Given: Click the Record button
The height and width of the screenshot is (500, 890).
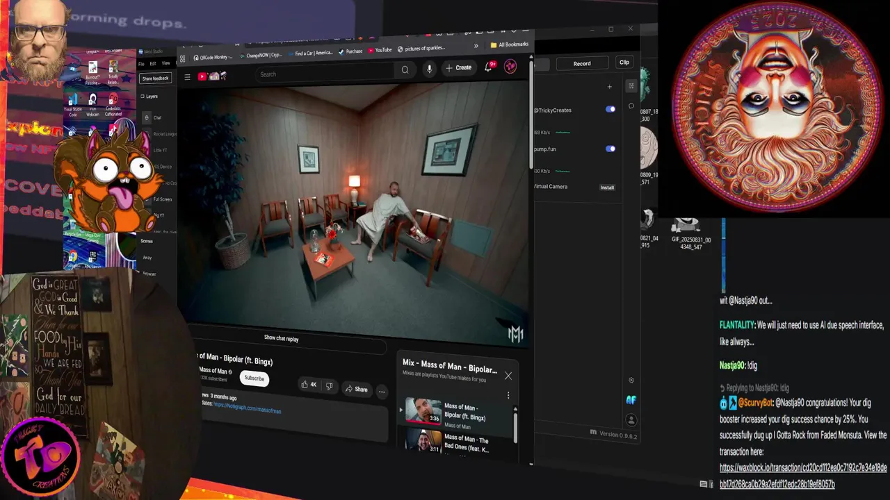Looking at the screenshot, I should pyautogui.click(x=582, y=63).
